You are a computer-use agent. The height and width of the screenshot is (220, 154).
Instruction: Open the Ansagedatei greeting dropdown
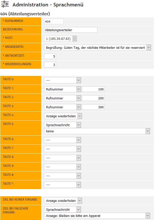coord(97,48)
